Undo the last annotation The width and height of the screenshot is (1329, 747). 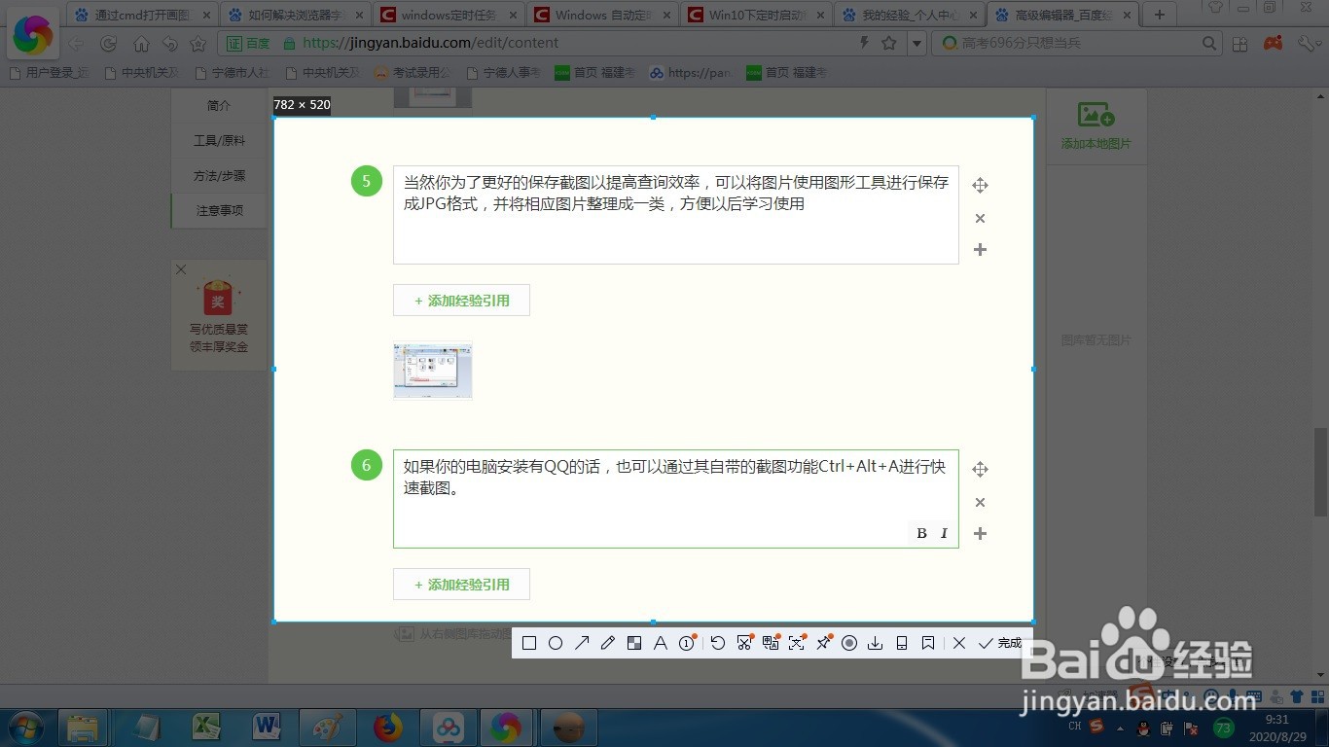[x=718, y=643]
